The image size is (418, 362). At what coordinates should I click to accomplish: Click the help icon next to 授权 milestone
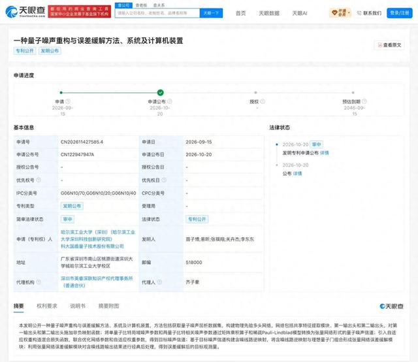(x=263, y=101)
